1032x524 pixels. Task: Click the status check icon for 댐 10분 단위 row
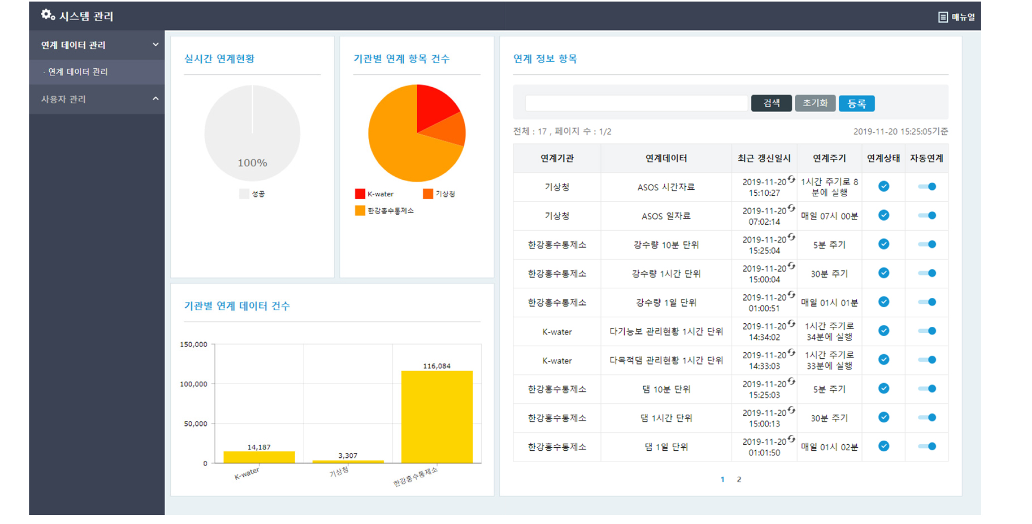[884, 389]
